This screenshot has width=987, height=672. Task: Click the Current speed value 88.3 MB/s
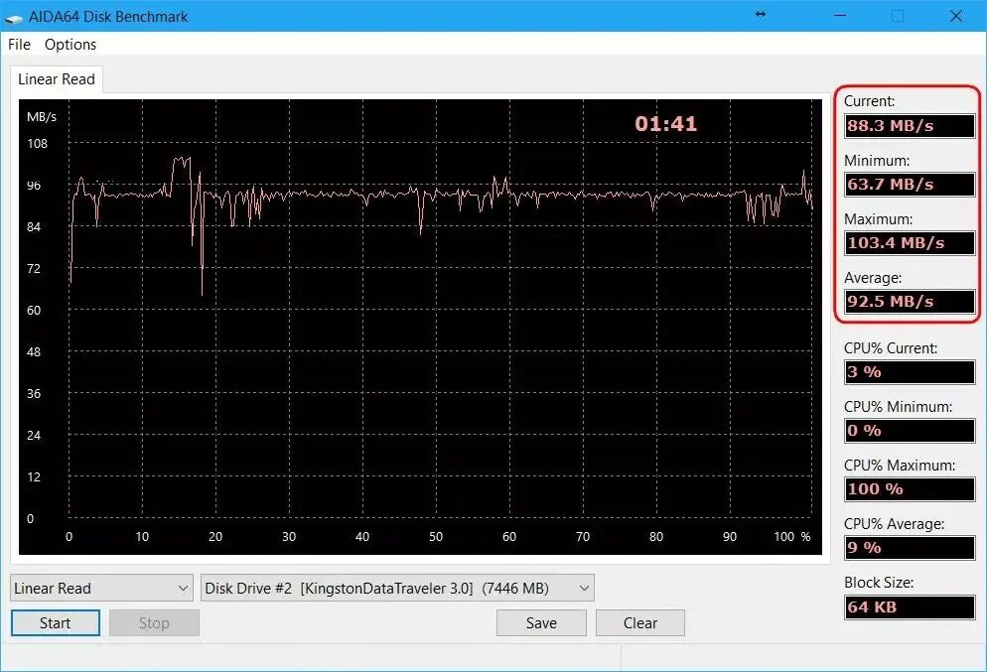[x=910, y=126]
